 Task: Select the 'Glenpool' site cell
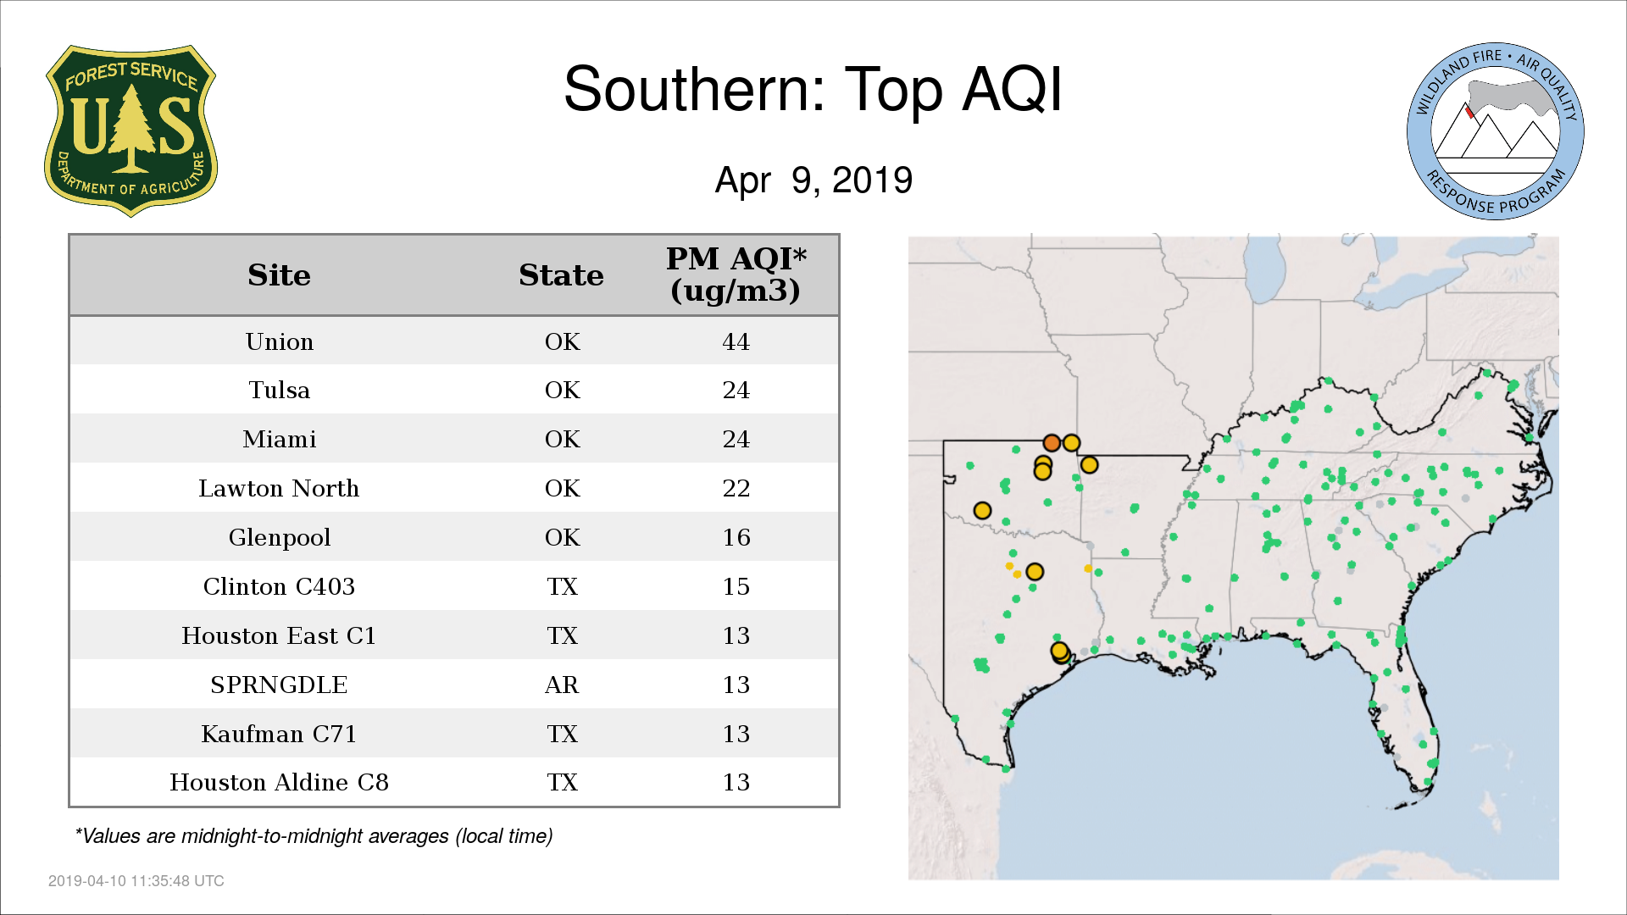[279, 538]
